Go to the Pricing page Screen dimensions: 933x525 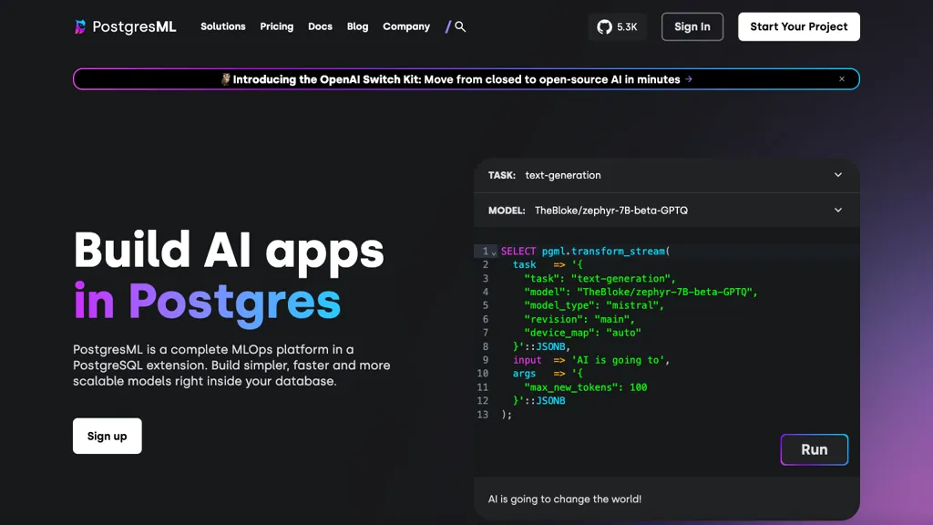point(277,27)
